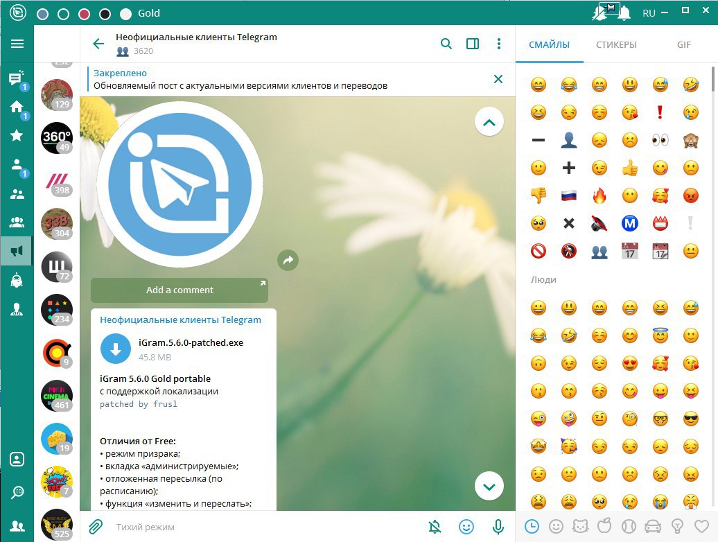Click the Add a comment button

(179, 290)
